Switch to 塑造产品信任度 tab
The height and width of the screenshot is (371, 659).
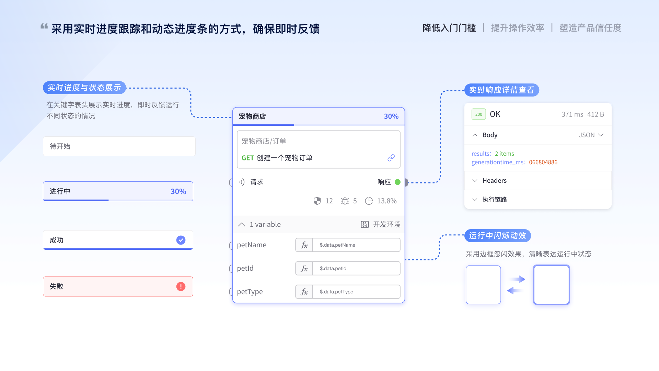(x=590, y=28)
